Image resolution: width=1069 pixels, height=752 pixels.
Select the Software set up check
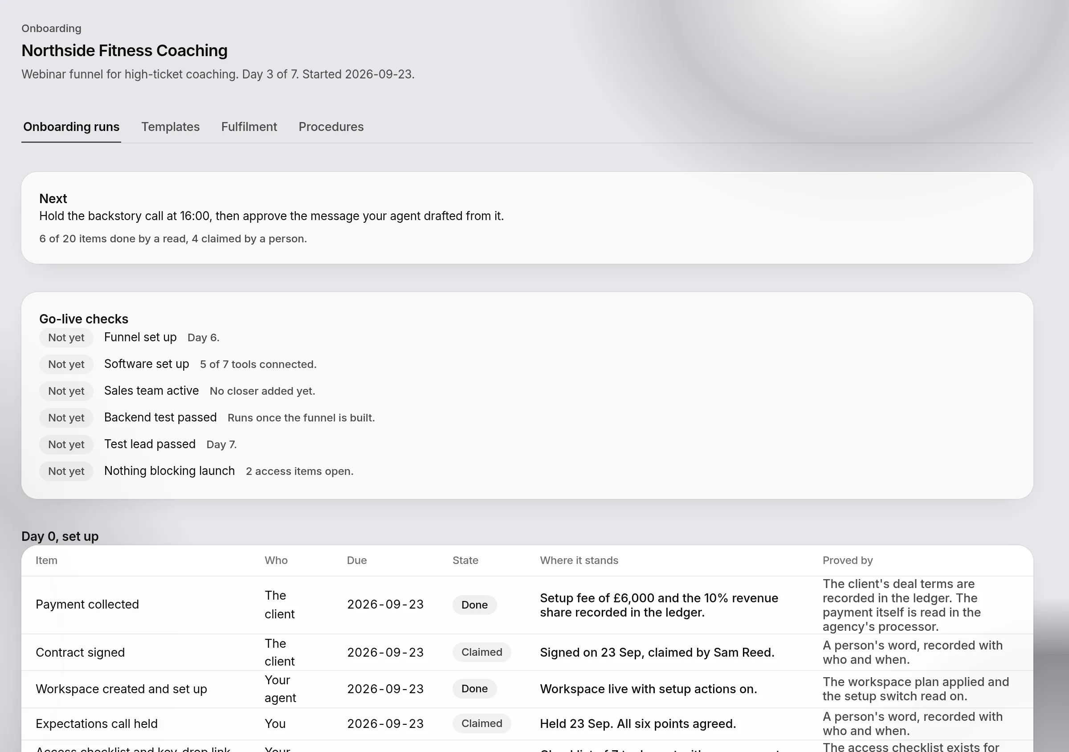coord(147,364)
